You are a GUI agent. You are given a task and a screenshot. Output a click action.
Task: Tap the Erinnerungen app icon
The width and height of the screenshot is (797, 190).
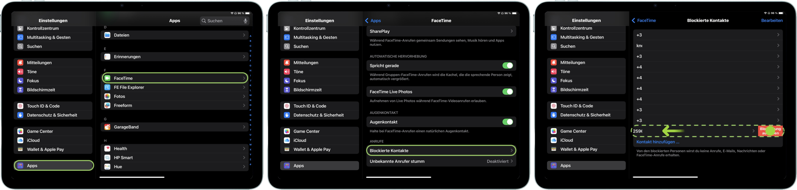(107, 57)
